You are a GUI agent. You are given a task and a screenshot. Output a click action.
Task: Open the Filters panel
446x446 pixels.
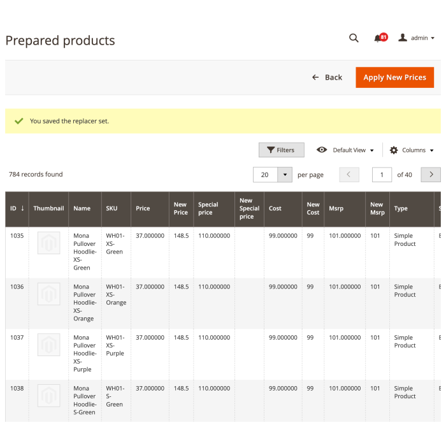[x=282, y=150]
